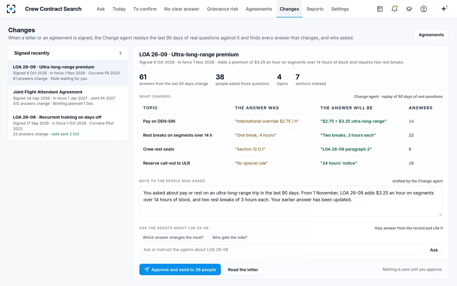
Task: Click the Rest breaks on segments over 14 h row
Action: 291,135
